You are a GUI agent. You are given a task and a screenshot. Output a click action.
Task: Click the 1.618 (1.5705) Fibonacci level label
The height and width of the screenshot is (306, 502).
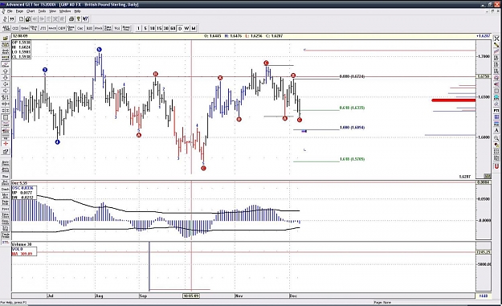(x=352, y=159)
